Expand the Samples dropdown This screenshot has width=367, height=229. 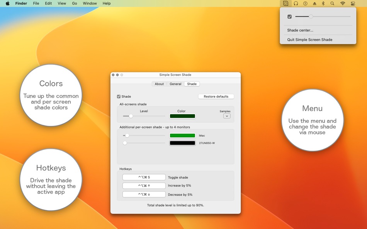(227, 116)
